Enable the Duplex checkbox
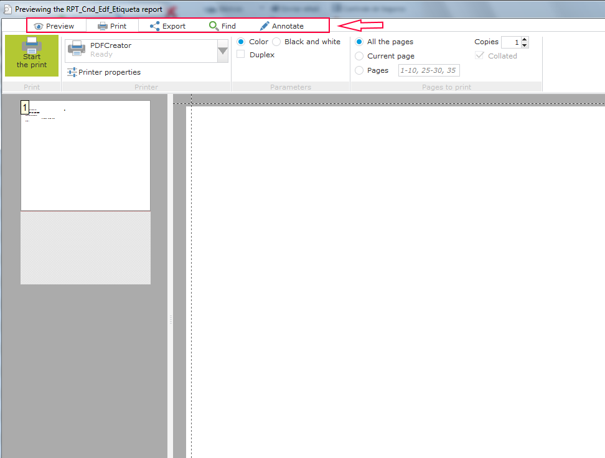 (x=241, y=55)
